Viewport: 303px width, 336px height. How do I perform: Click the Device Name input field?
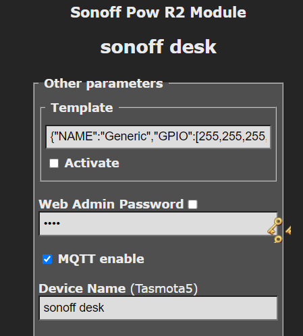(158, 308)
